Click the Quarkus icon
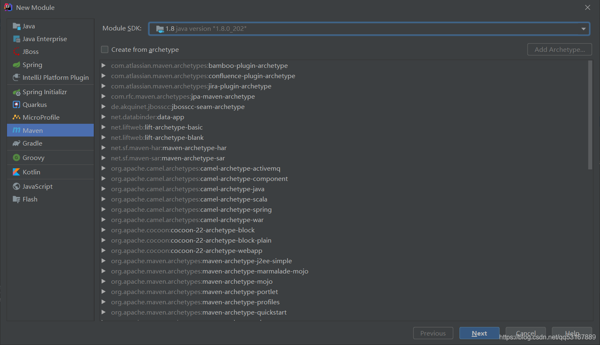Screen dimensions: 600x345 coord(16,105)
